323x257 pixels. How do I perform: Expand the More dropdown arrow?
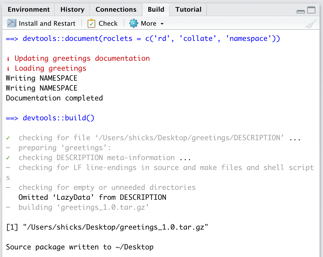click(162, 24)
